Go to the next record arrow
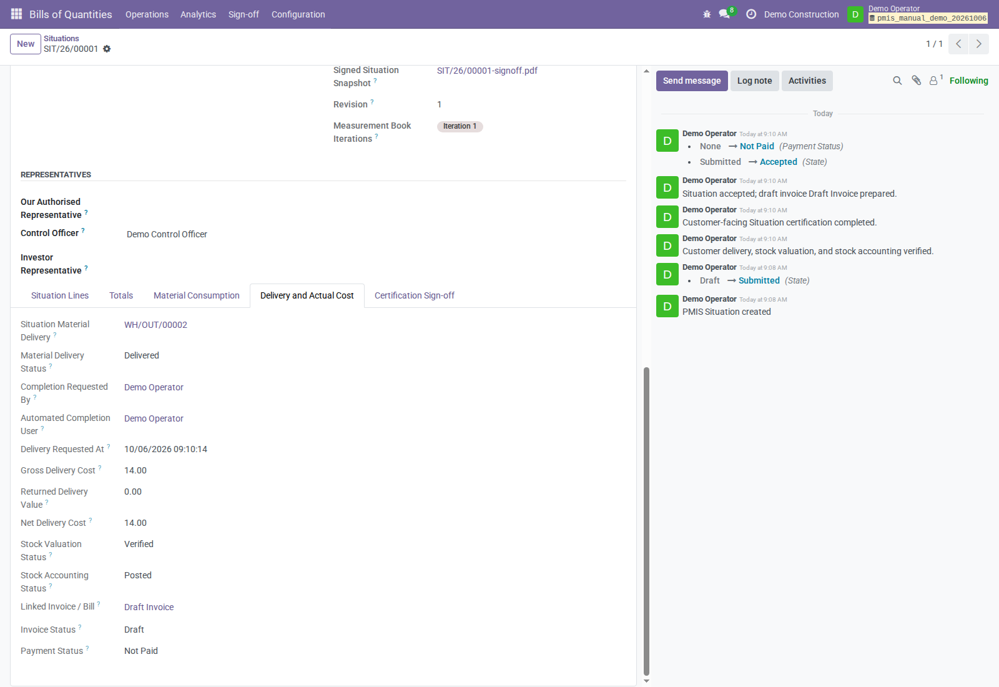Image resolution: width=999 pixels, height=687 pixels. tap(979, 44)
